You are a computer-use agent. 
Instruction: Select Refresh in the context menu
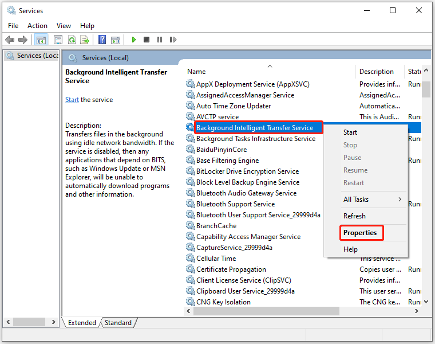point(354,216)
